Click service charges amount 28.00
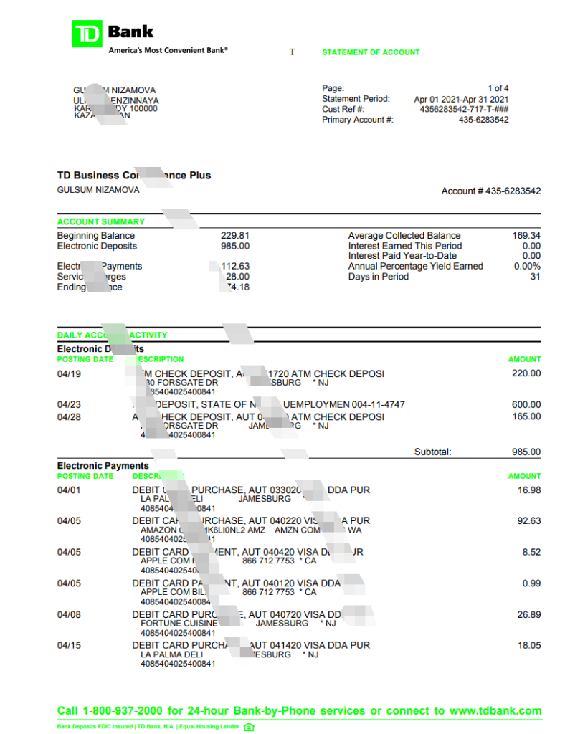 tap(237, 277)
